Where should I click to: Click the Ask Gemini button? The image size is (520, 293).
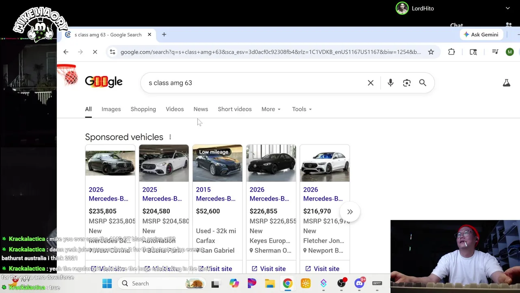coord(481,35)
